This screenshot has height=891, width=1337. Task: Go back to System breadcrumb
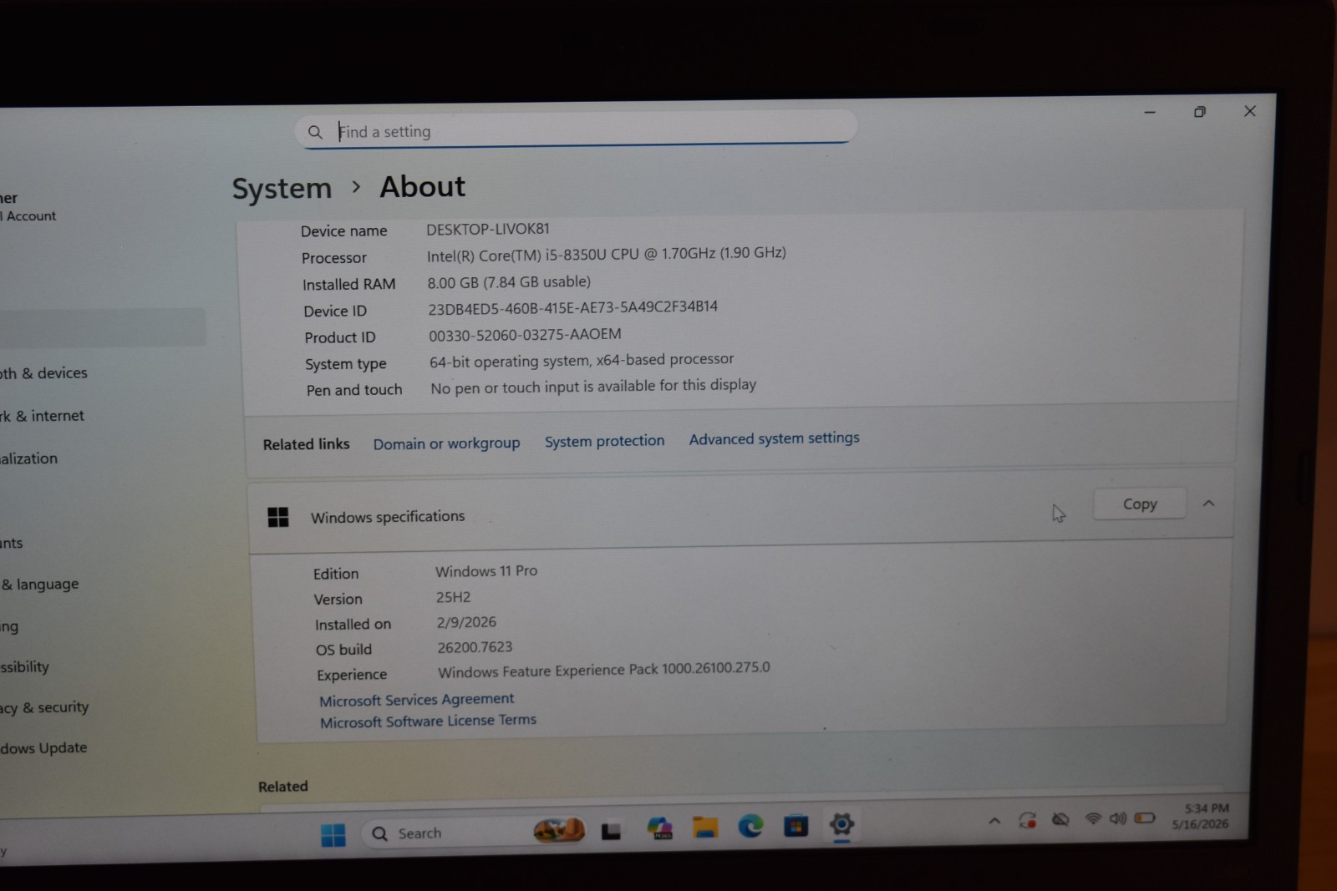282,189
